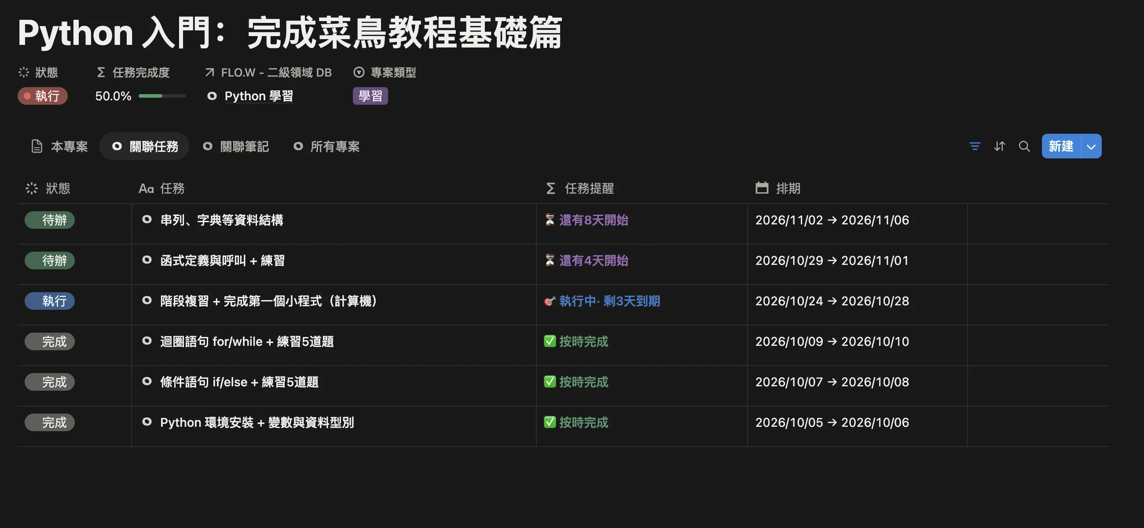Screen dimensions: 1144x528
Task: Switch to the 關聯筆記 tab
Action: click(236, 146)
